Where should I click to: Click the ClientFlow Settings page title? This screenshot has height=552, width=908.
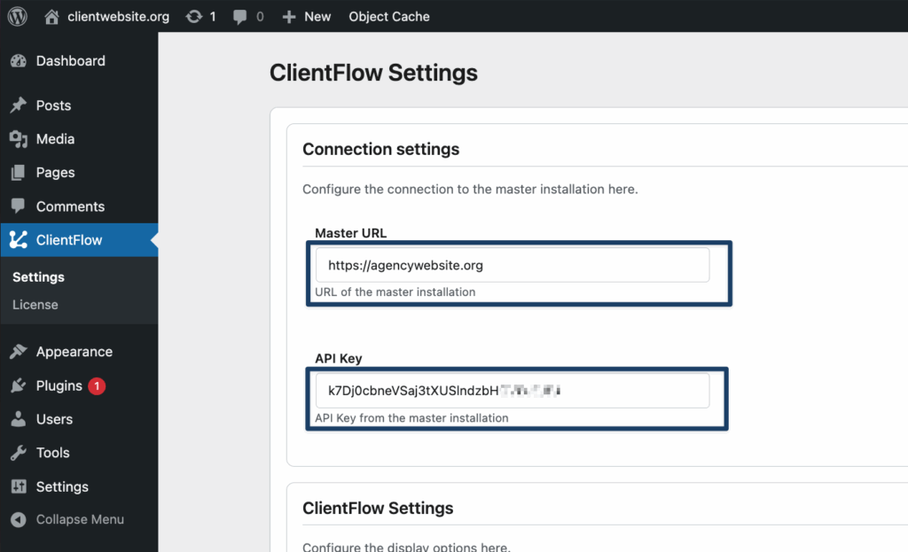373,73
